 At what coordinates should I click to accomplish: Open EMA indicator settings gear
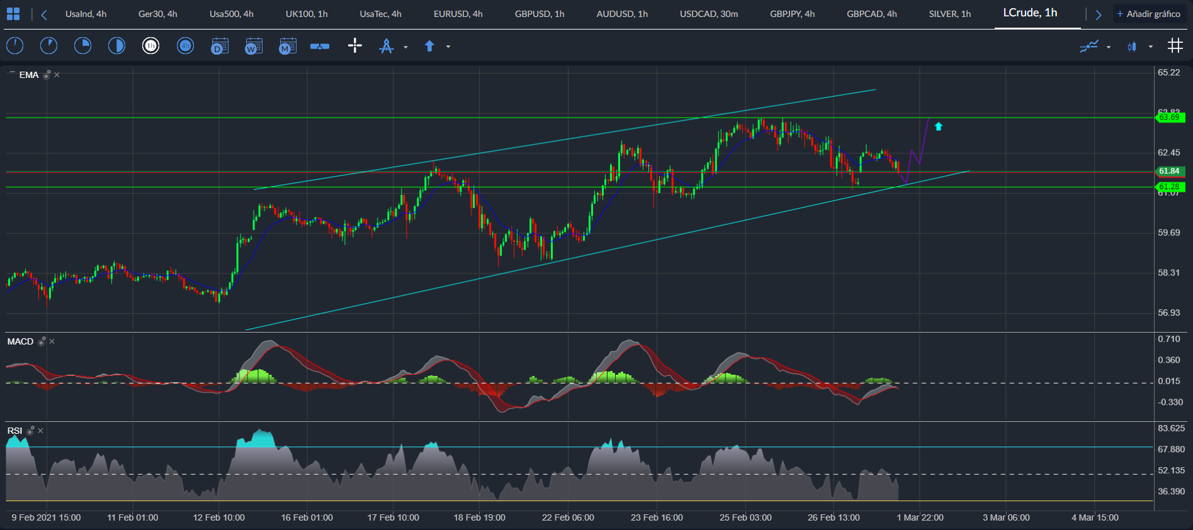coord(47,75)
